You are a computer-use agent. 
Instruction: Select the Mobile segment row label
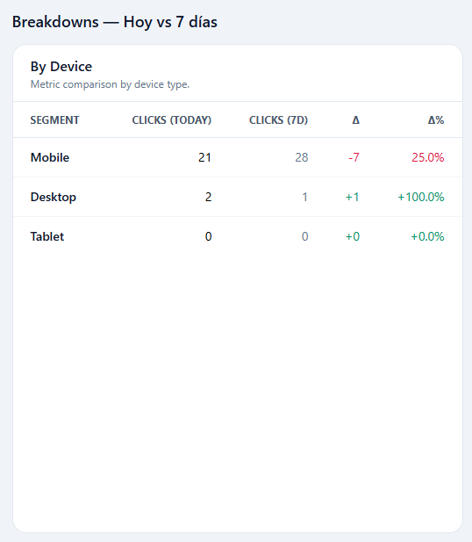50,157
